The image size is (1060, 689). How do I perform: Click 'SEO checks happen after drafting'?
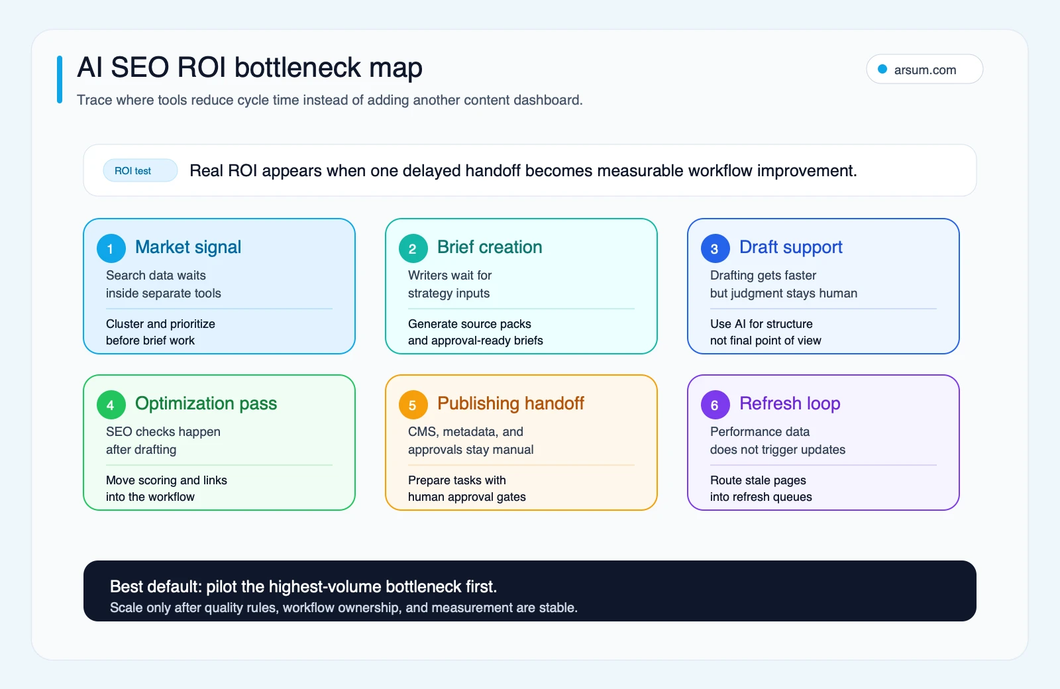coord(163,441)
